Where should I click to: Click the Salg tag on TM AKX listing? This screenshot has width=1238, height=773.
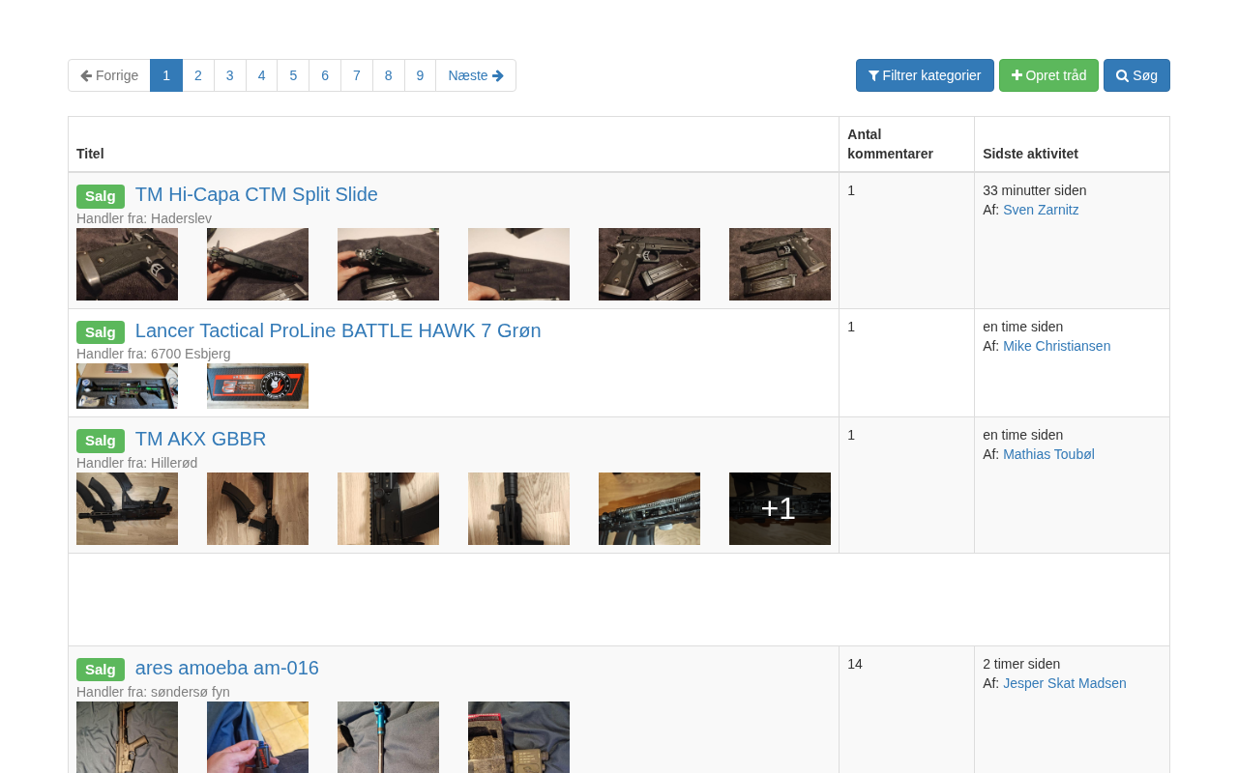click(101, 441)
